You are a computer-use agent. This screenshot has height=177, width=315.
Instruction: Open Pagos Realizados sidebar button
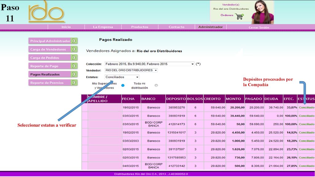pos(53,74)
